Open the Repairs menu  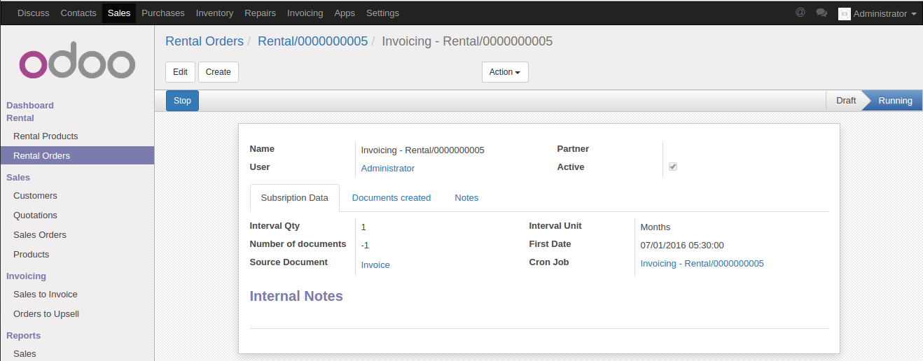pyautogui.click(x=260, y=13)
